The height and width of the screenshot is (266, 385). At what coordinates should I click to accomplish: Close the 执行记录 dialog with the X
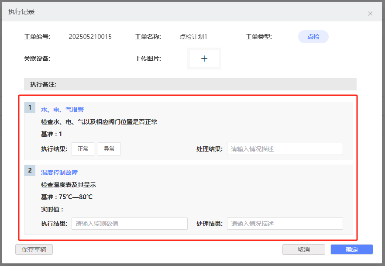(370, 14)
